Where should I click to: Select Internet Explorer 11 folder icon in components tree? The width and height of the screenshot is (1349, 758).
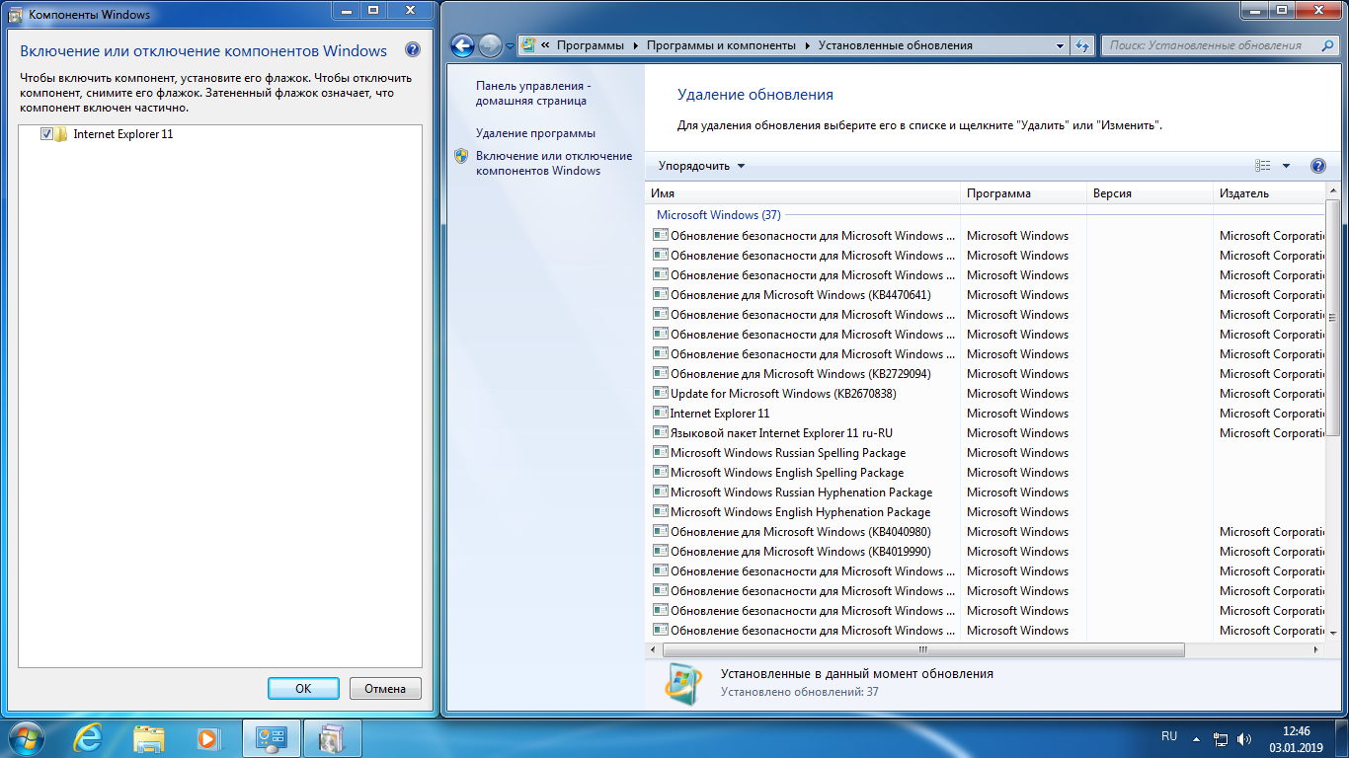pyautogui.click(x=60, y=134)
